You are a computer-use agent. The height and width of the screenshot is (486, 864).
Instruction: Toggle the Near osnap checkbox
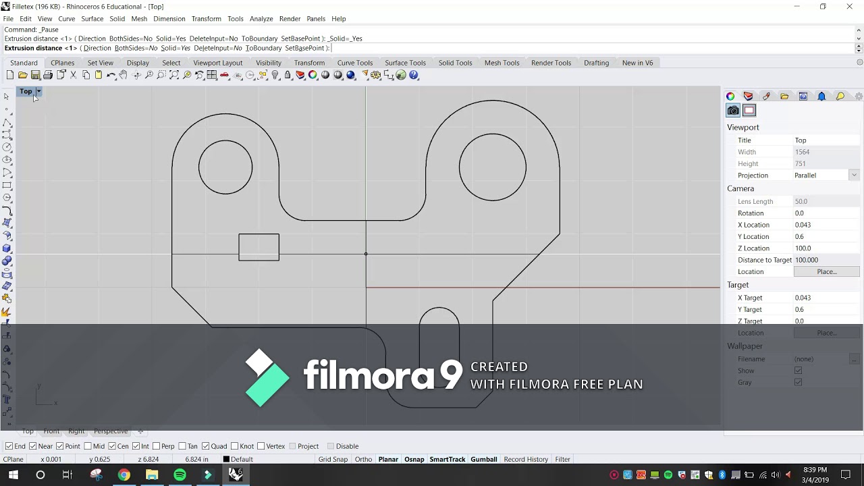coord(33,446)
